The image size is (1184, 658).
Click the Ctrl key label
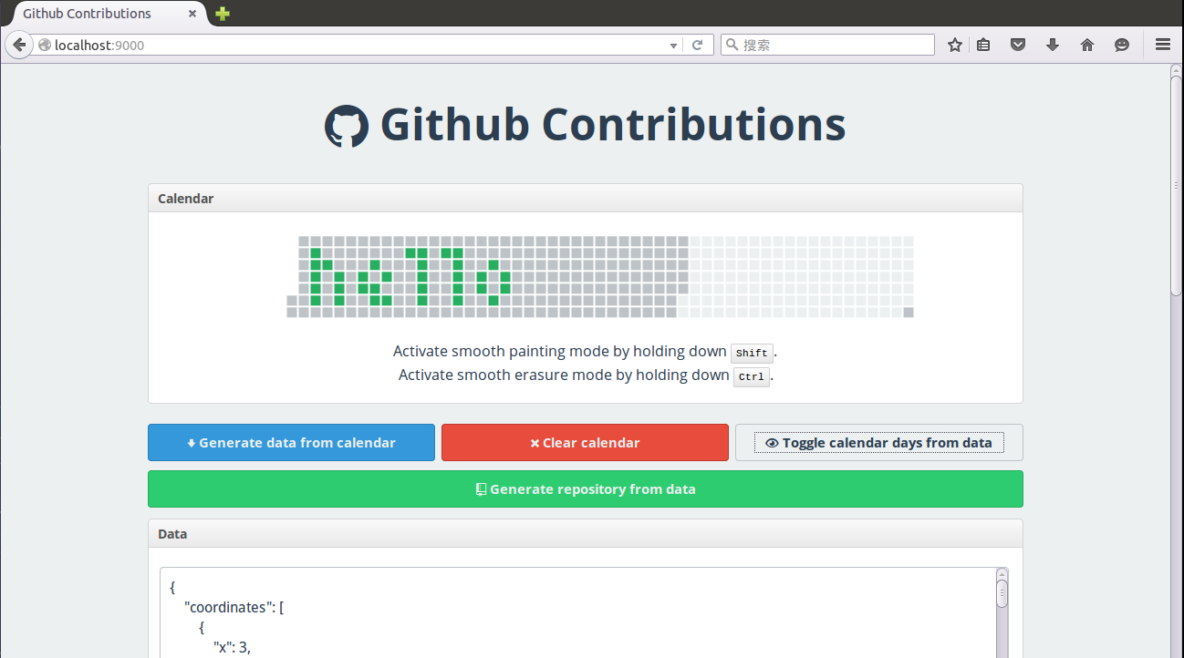pyautogui.click(x=752, y=375)
